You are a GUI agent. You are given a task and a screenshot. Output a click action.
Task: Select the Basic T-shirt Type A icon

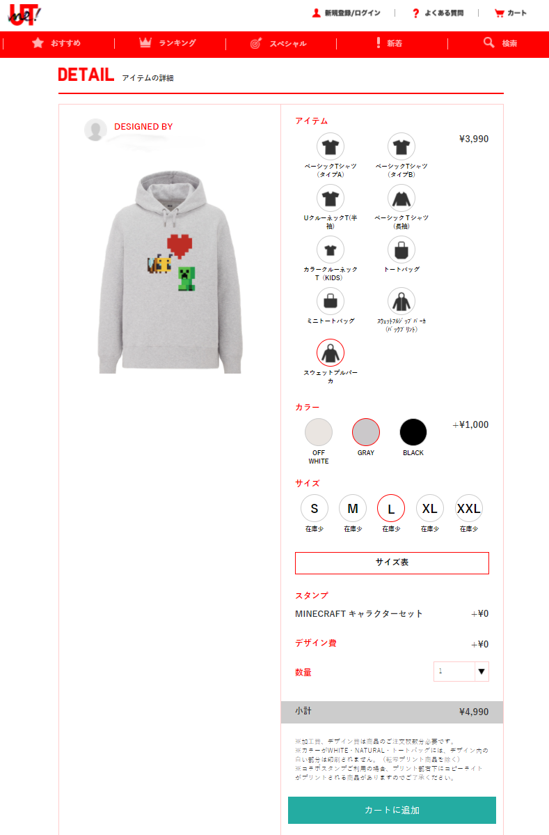tap(330, 146)
